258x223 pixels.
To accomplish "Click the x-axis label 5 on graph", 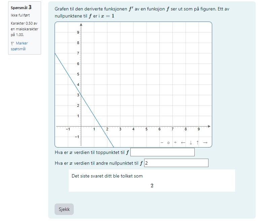I will [146, 129].
